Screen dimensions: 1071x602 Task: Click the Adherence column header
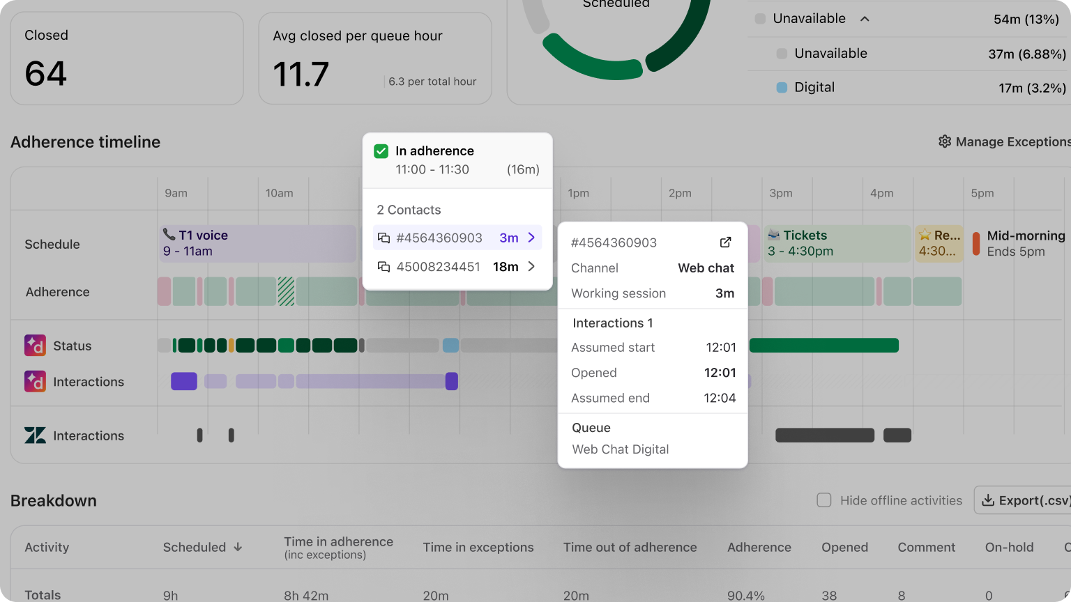[x=759, y=547]
